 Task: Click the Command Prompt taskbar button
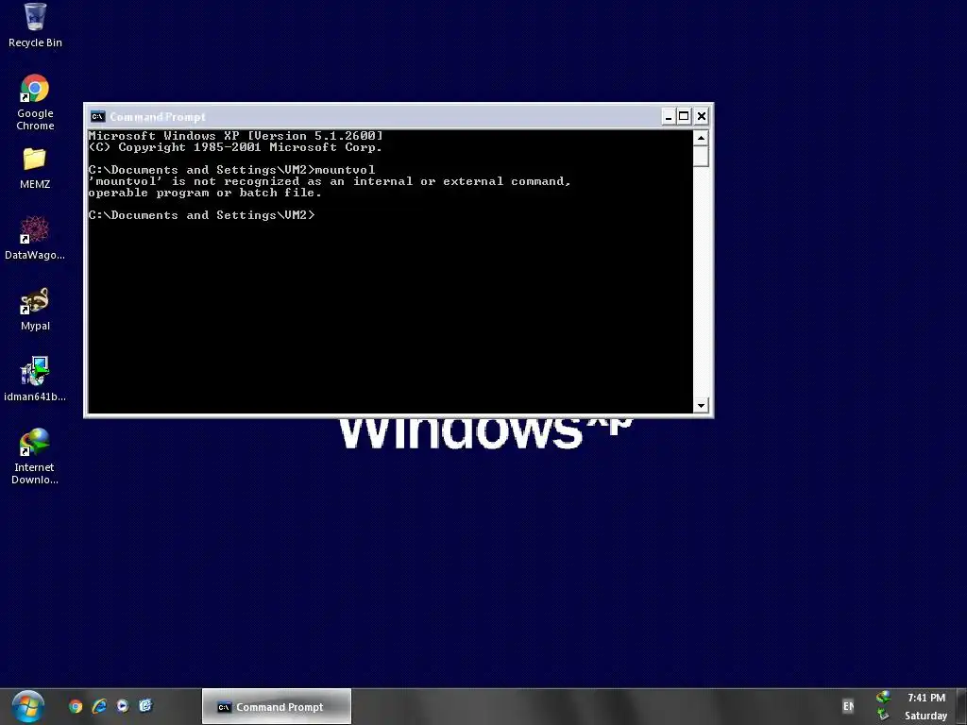tap(277, 706)
